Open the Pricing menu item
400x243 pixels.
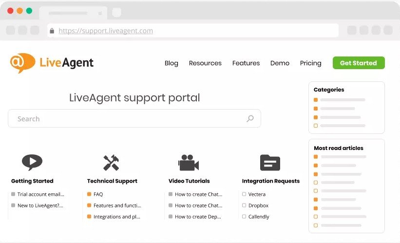[310, 63]
